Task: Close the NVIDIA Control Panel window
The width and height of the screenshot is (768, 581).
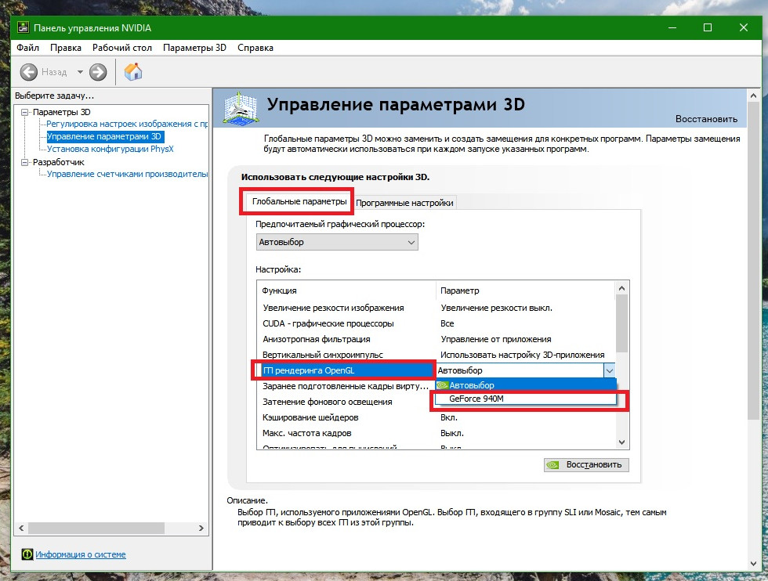Action: [744, 27]
